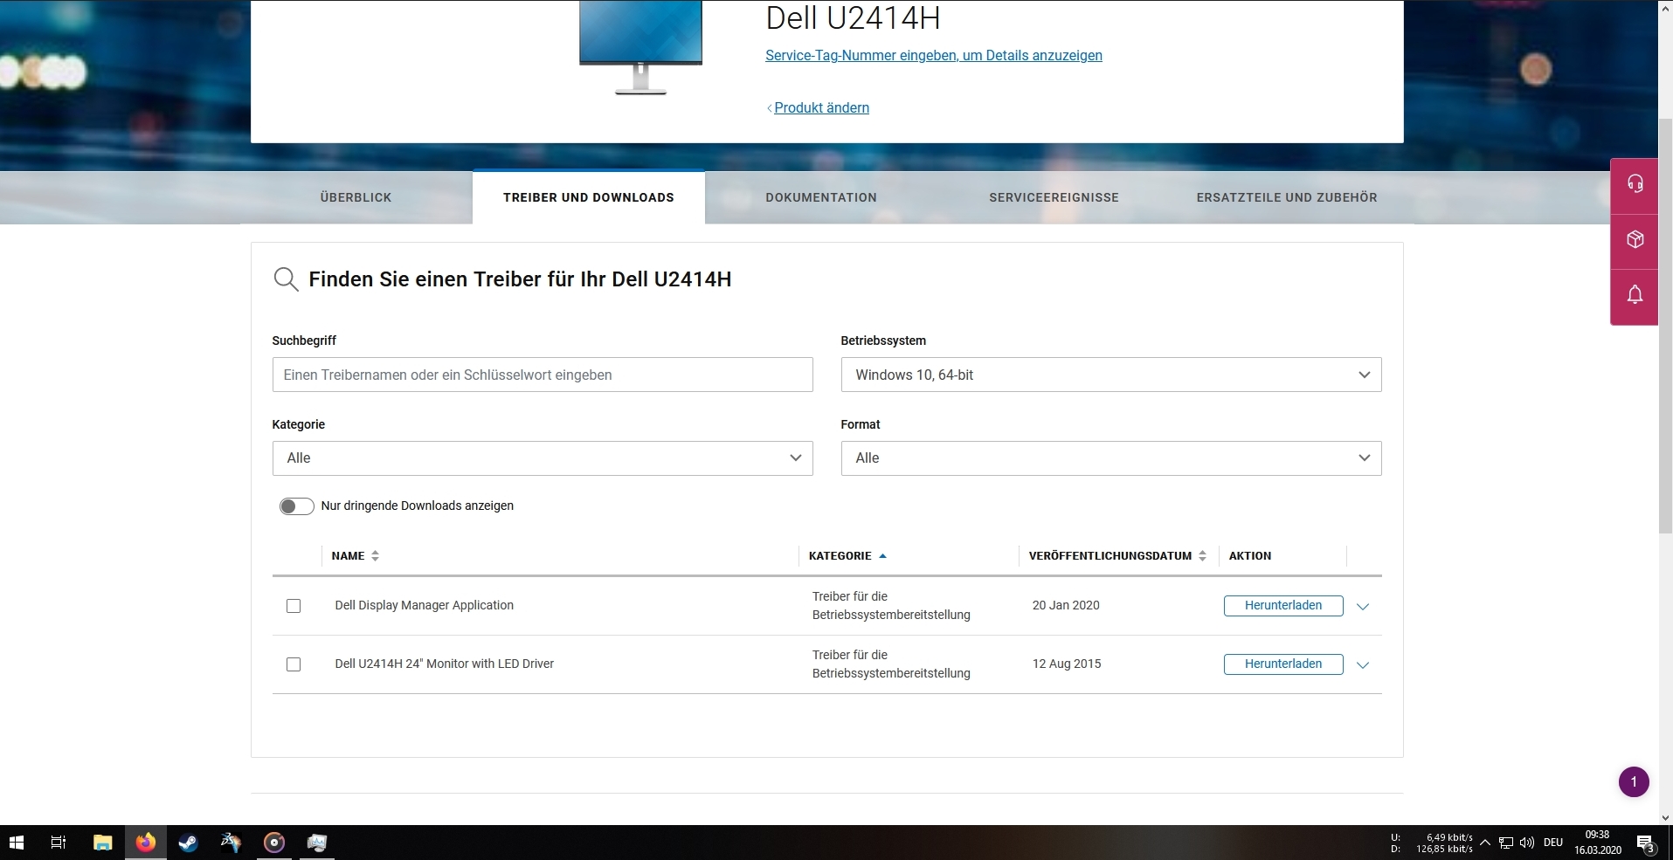Toggle 'Nur dringende Downloads anzeigen' switch
Image resolution: width=1673 pixels, height=860 pixels.
point(296,506)
